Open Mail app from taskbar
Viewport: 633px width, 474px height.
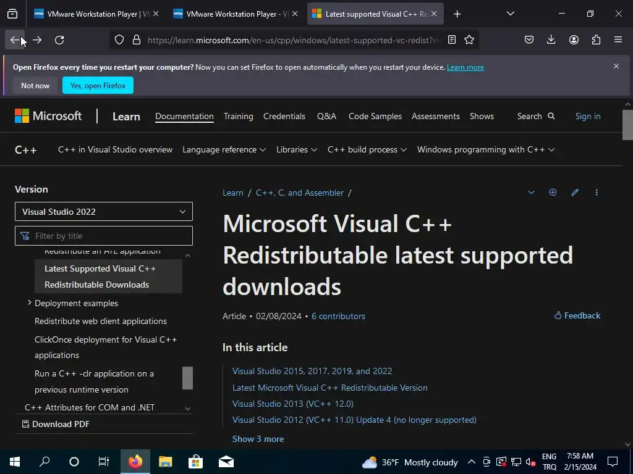pos(226,462)
